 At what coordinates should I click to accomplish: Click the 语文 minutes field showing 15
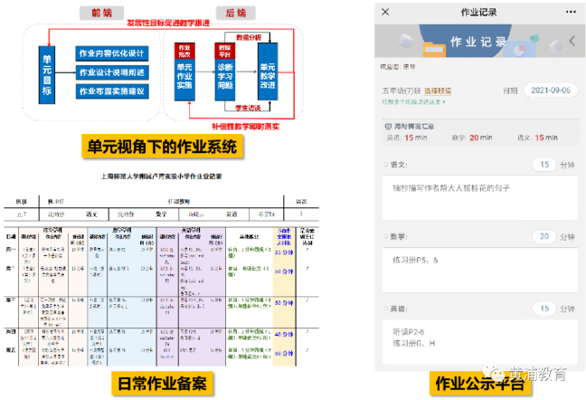pyautogui.click(x=544, y=165)
